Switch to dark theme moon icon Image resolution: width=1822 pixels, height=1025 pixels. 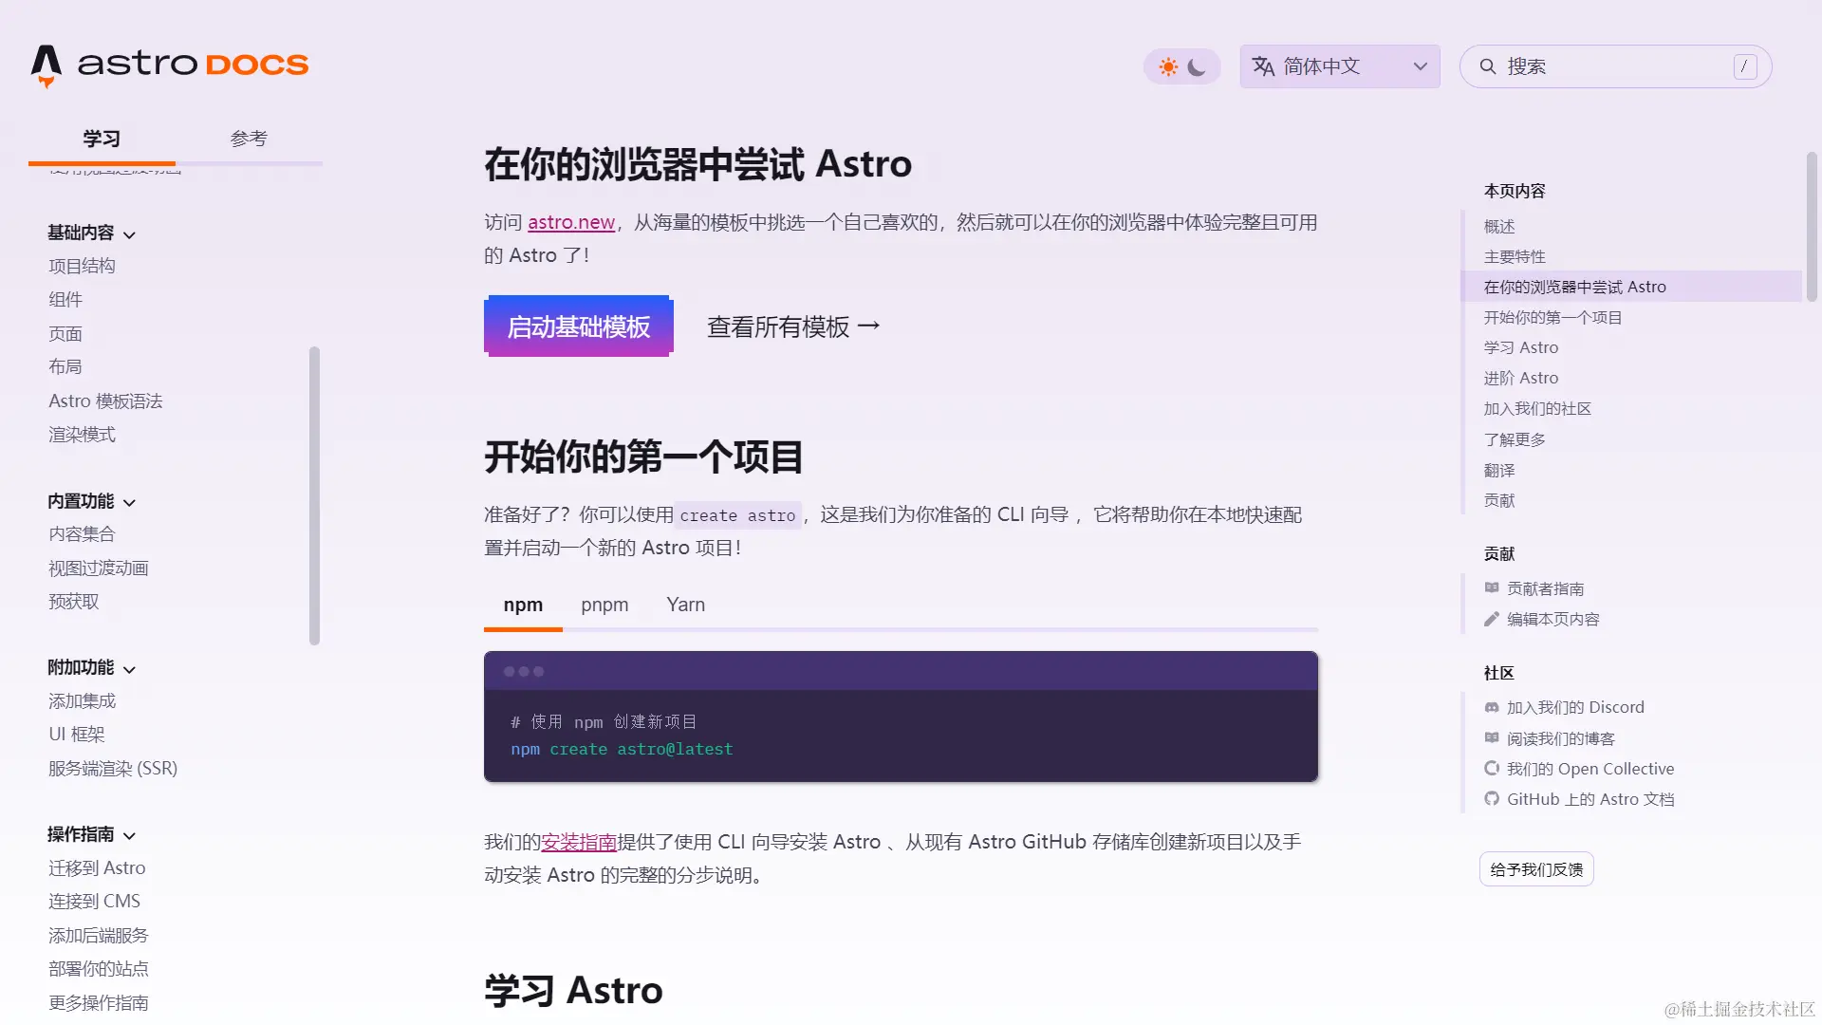tap(1198, 66)
